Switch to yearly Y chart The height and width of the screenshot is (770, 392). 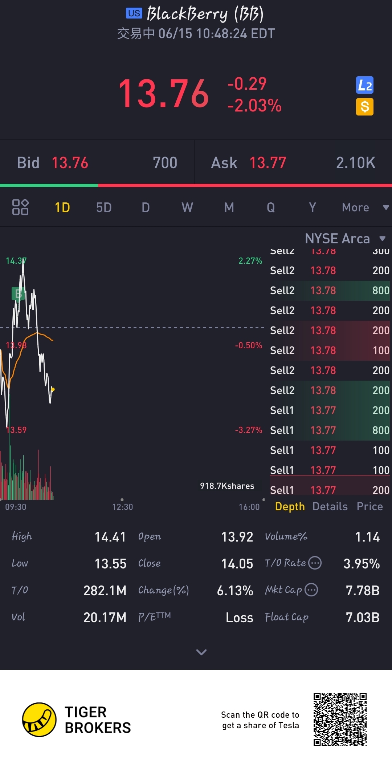click(x=312, y=207)
